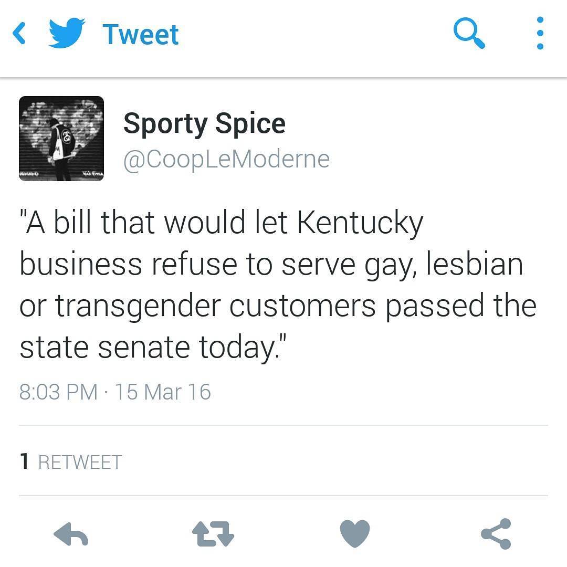Select the tweet text mentioning Kentucky
The image size is (567, 567).
pos(278,285)
